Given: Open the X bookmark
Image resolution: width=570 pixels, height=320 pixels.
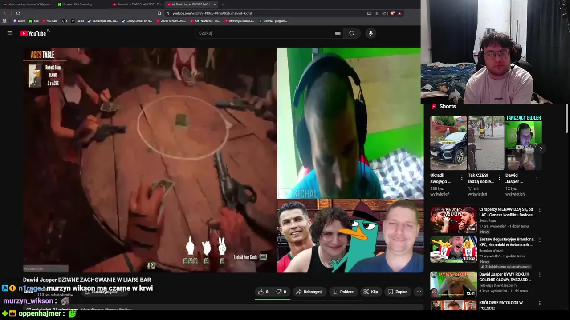Looking at the screenshot, I should [65, 21].
